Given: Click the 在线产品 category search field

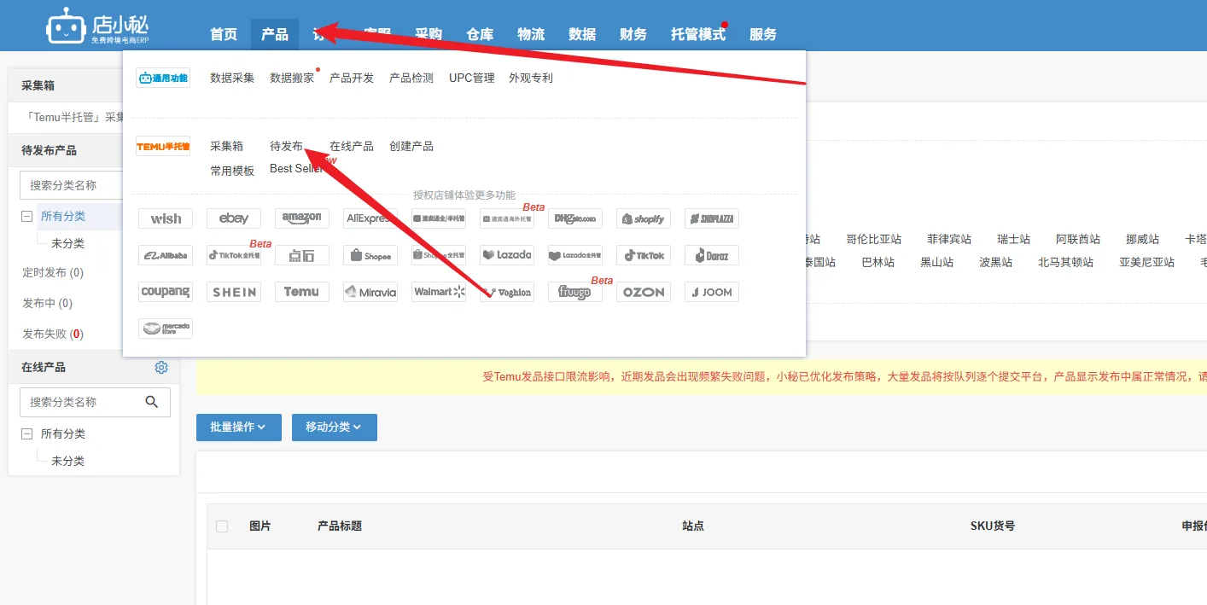Looking at the screenshot, I should pos(83,402).
